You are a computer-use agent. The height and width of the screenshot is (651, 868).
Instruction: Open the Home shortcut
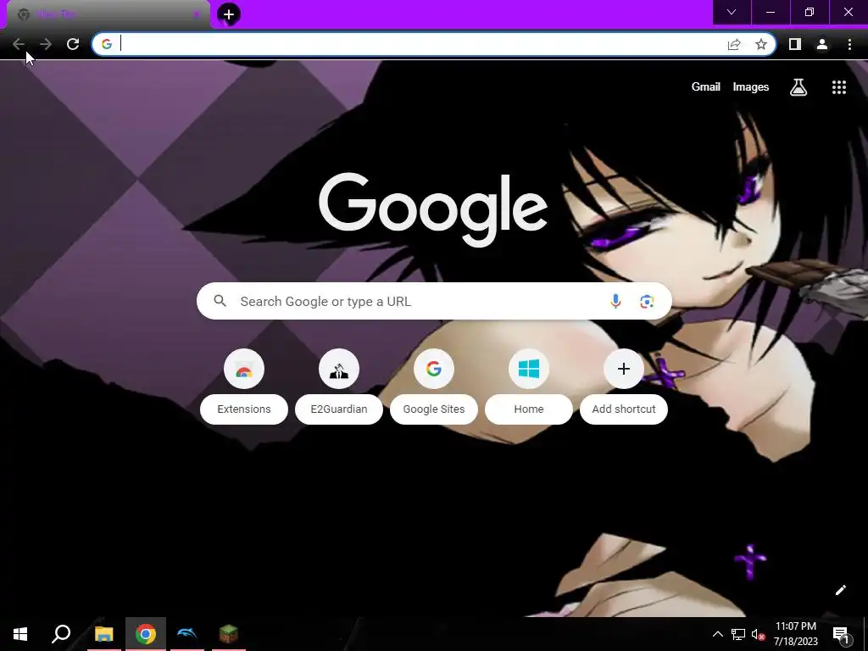click(529, 387)
